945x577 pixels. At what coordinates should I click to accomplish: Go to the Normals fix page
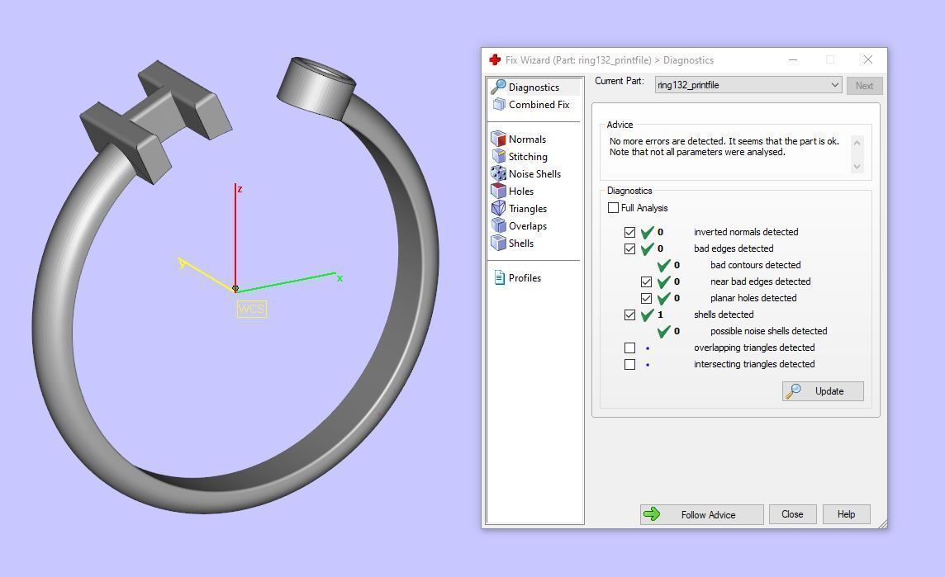click(527, 140)
